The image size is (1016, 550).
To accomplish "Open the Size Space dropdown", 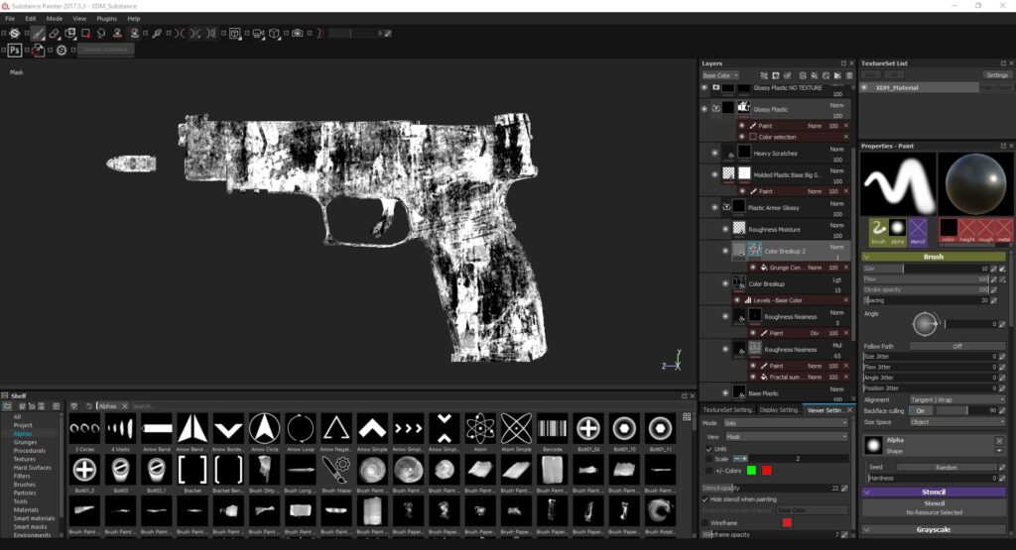I will [957, 422].
